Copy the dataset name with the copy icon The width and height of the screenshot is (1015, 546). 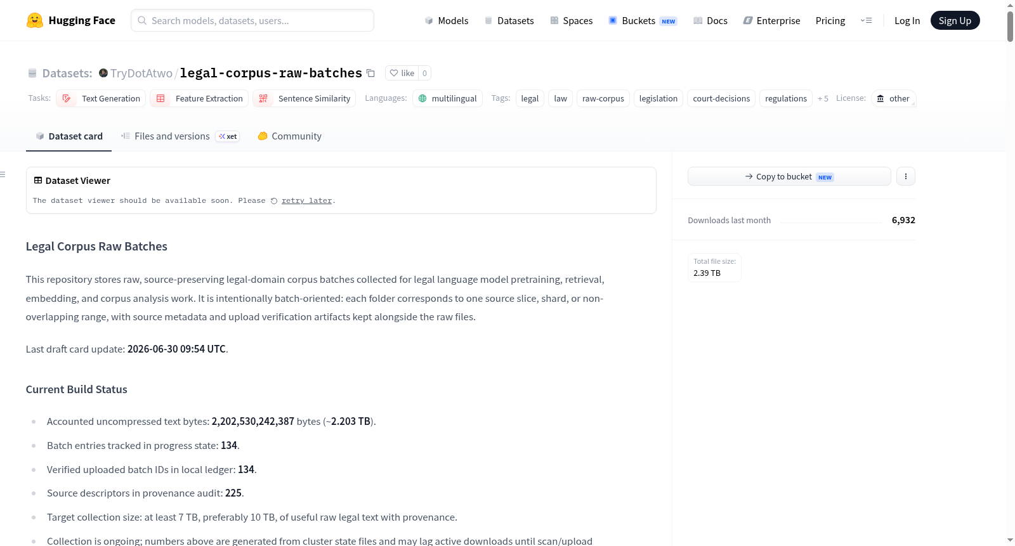tap(370, 73)
